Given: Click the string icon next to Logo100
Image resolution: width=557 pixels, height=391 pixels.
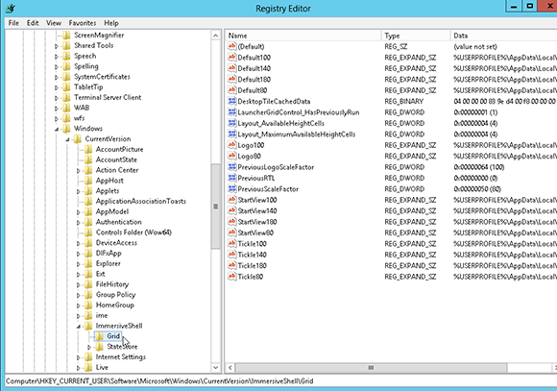Looking at the screenshot, I should click(x=232, y=145).
